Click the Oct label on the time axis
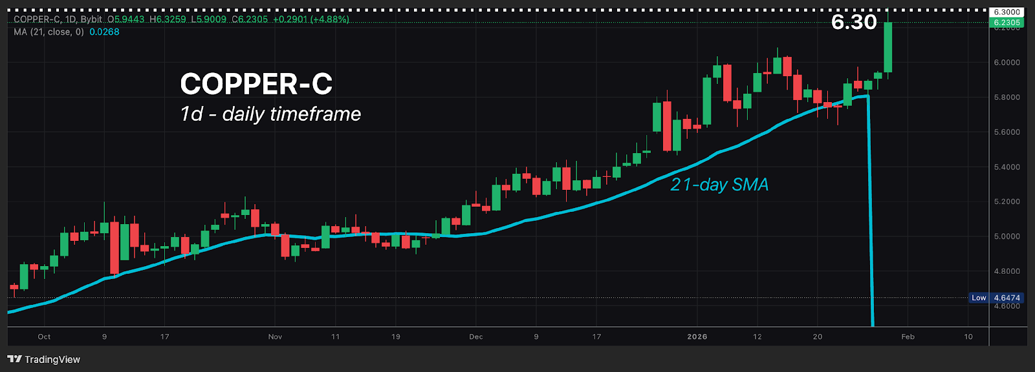 point(44,336)
